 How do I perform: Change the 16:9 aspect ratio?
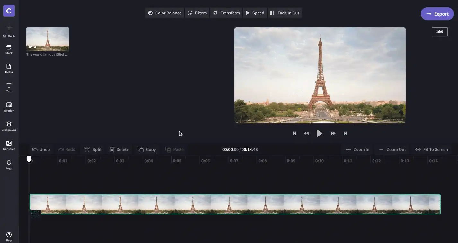tap(439, 32)
